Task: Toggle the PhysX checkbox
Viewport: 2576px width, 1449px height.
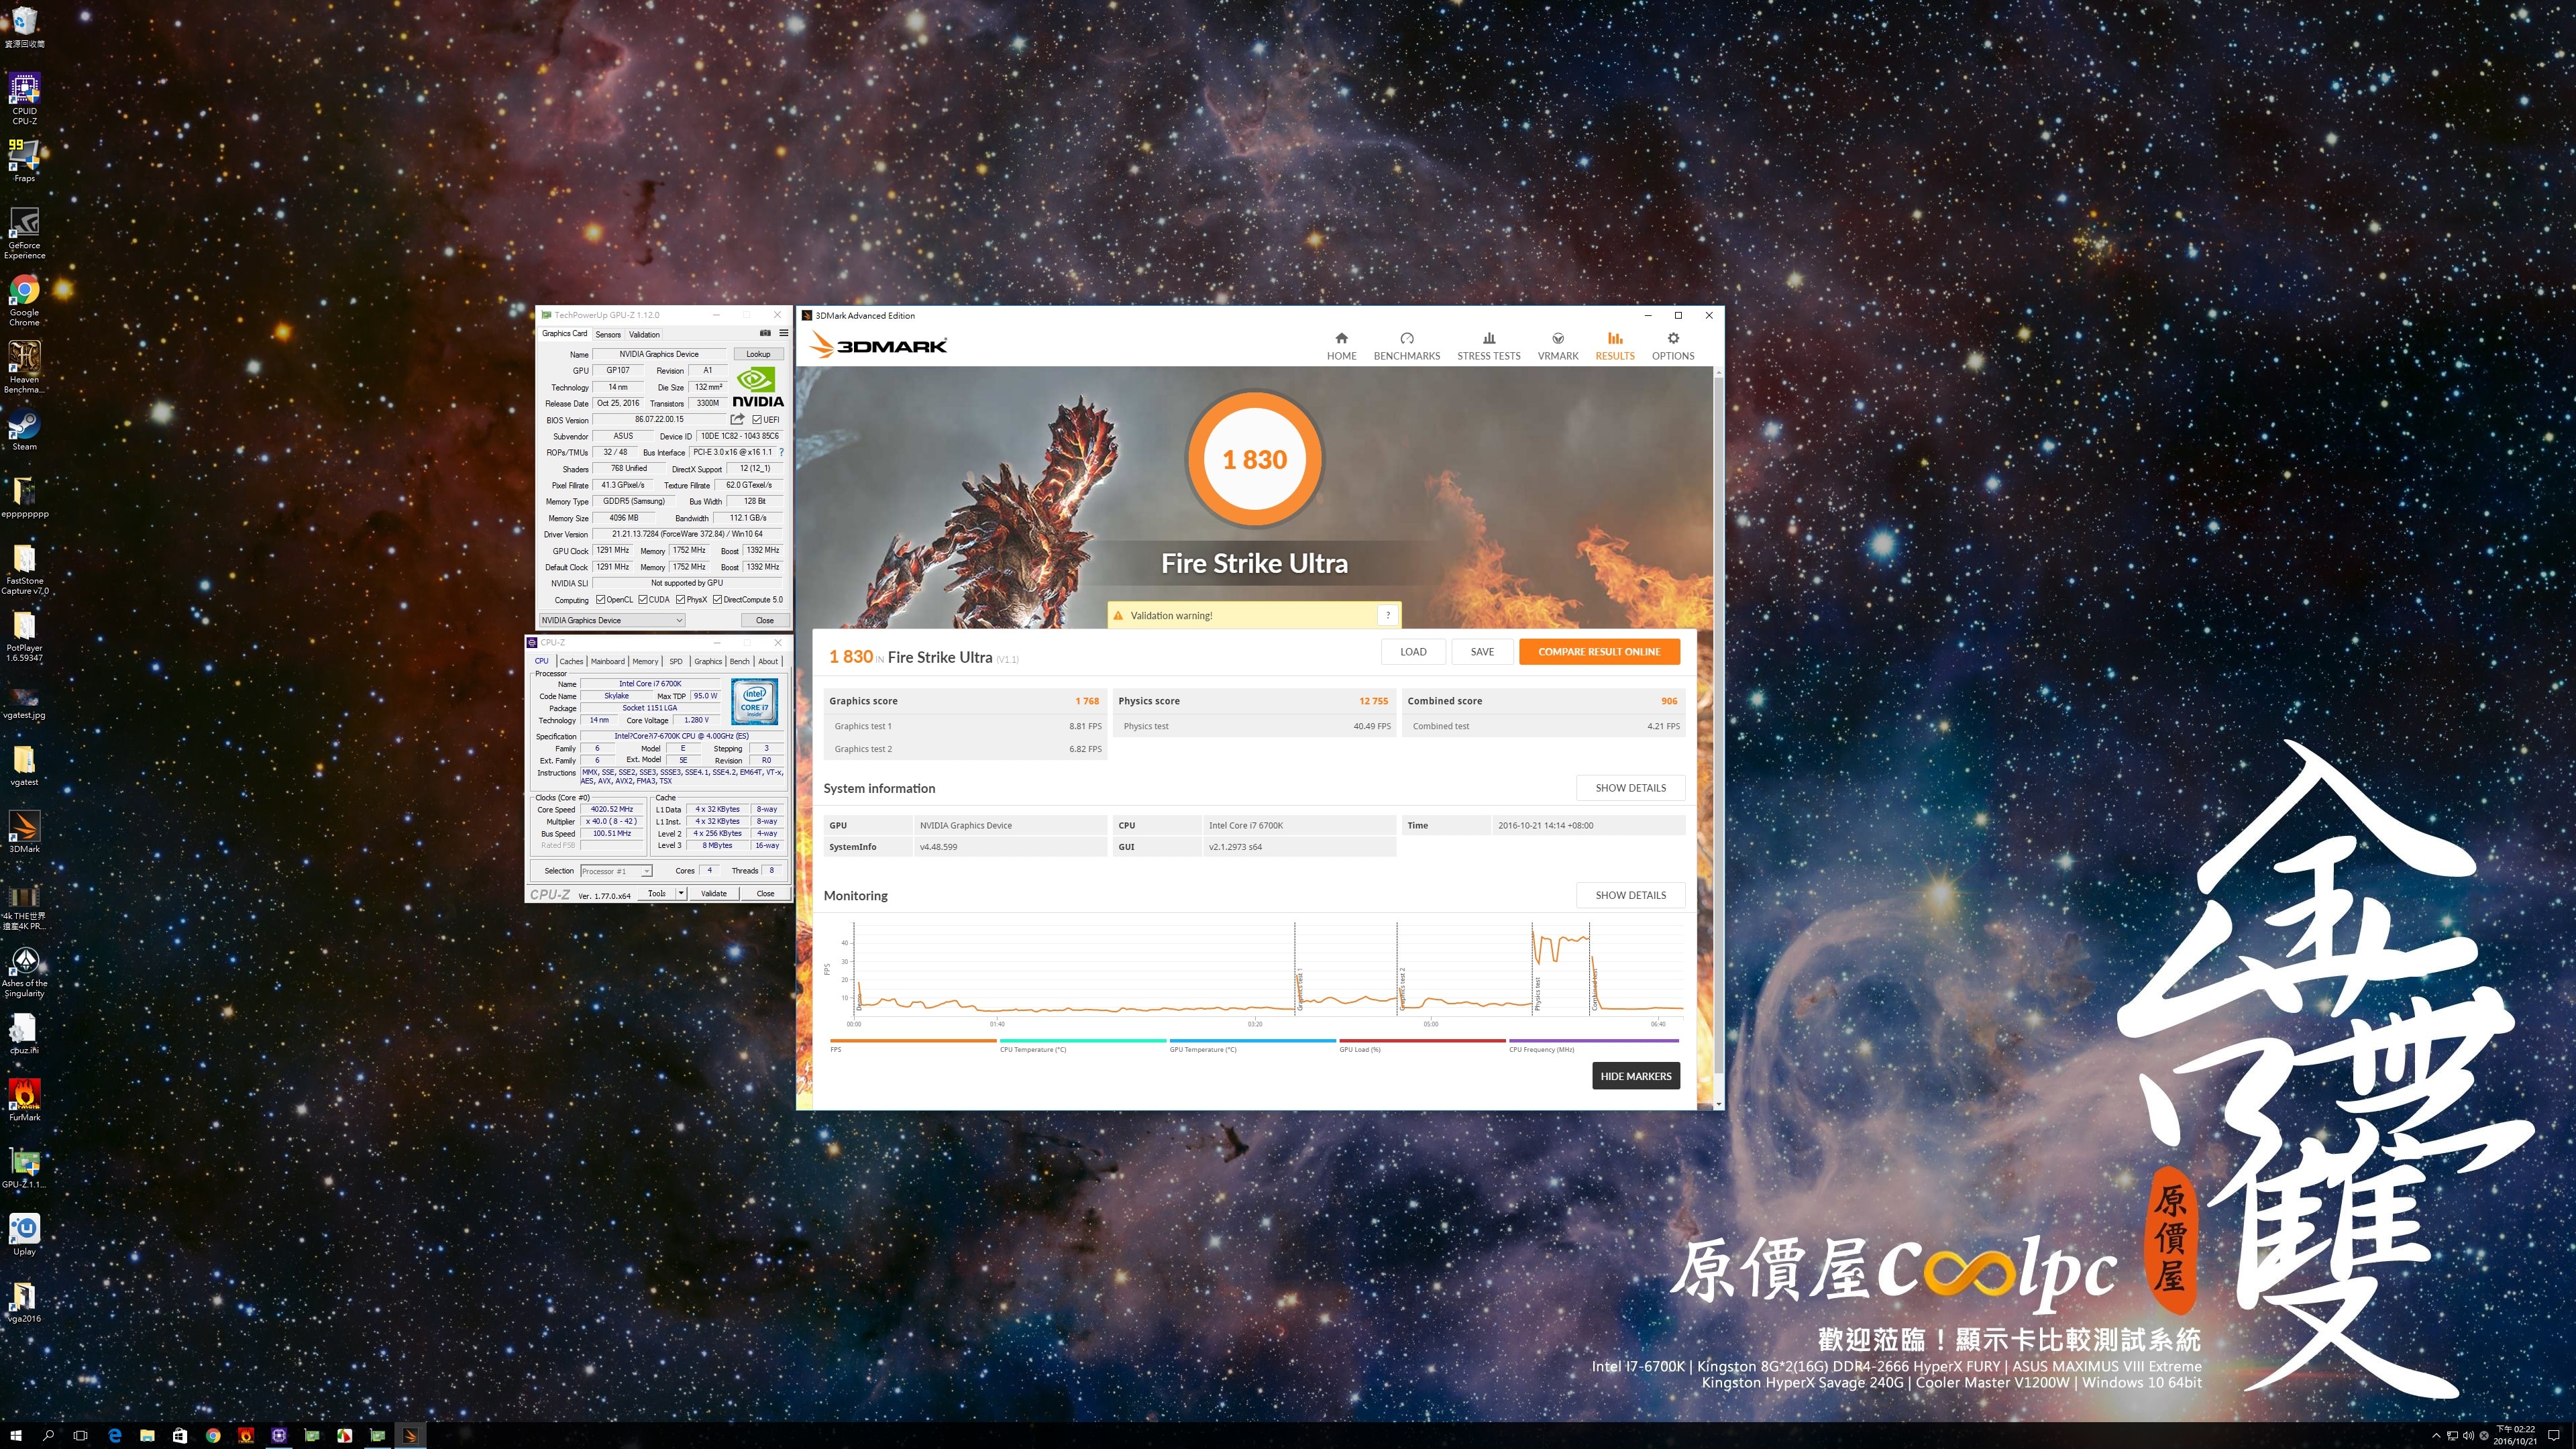Action: pos(680,600)
